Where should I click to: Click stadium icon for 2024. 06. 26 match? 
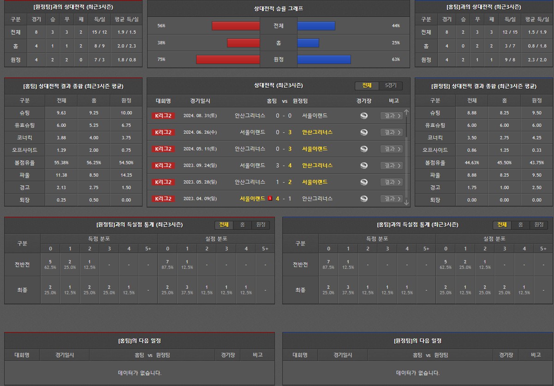(364, 132)
